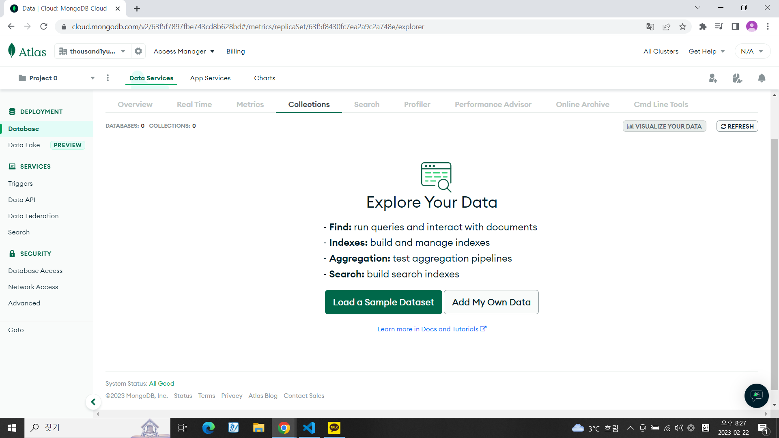Screen dimensions: 779x438
Task: Collapse the left sidebar arrow
Action: 93,402
